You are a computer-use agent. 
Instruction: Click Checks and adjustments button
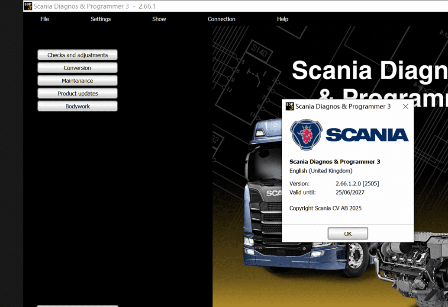[77, 55]
